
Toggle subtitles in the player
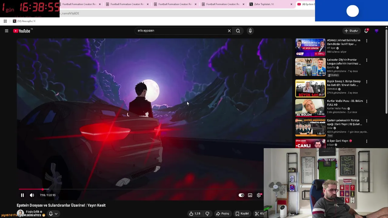click(x=250, y=195)
